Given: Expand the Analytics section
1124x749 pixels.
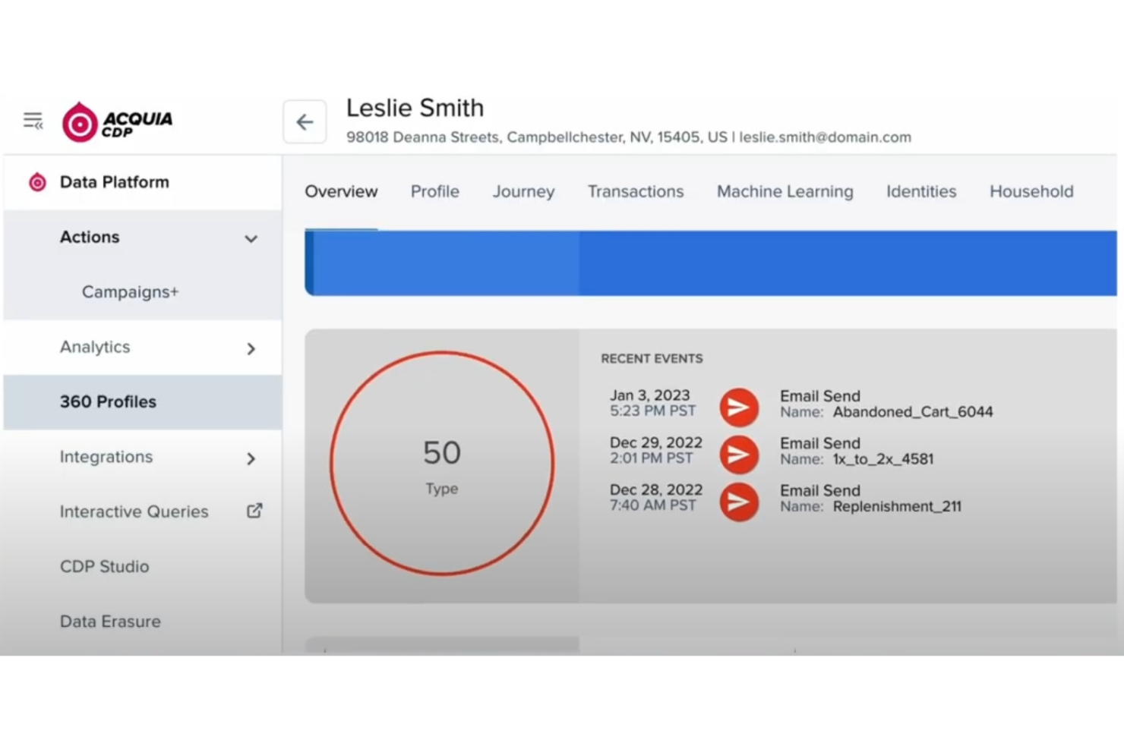Looking at the screenshot, I should pyautogui.click(x=251, y=349).
